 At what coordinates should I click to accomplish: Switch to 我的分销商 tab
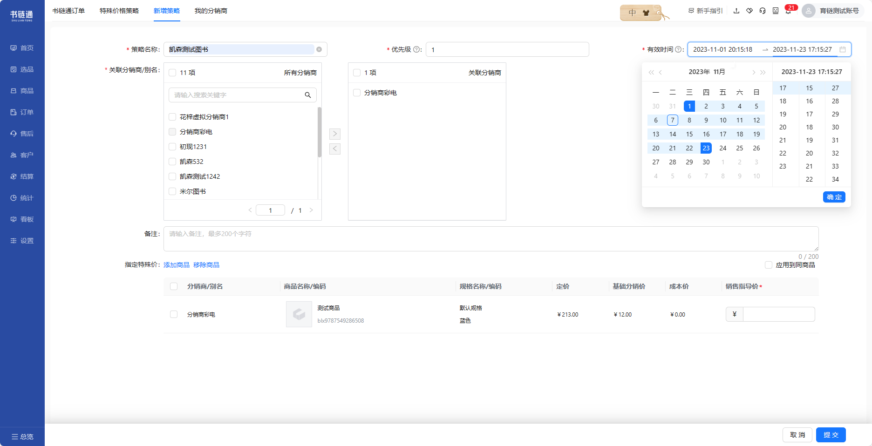211,11
